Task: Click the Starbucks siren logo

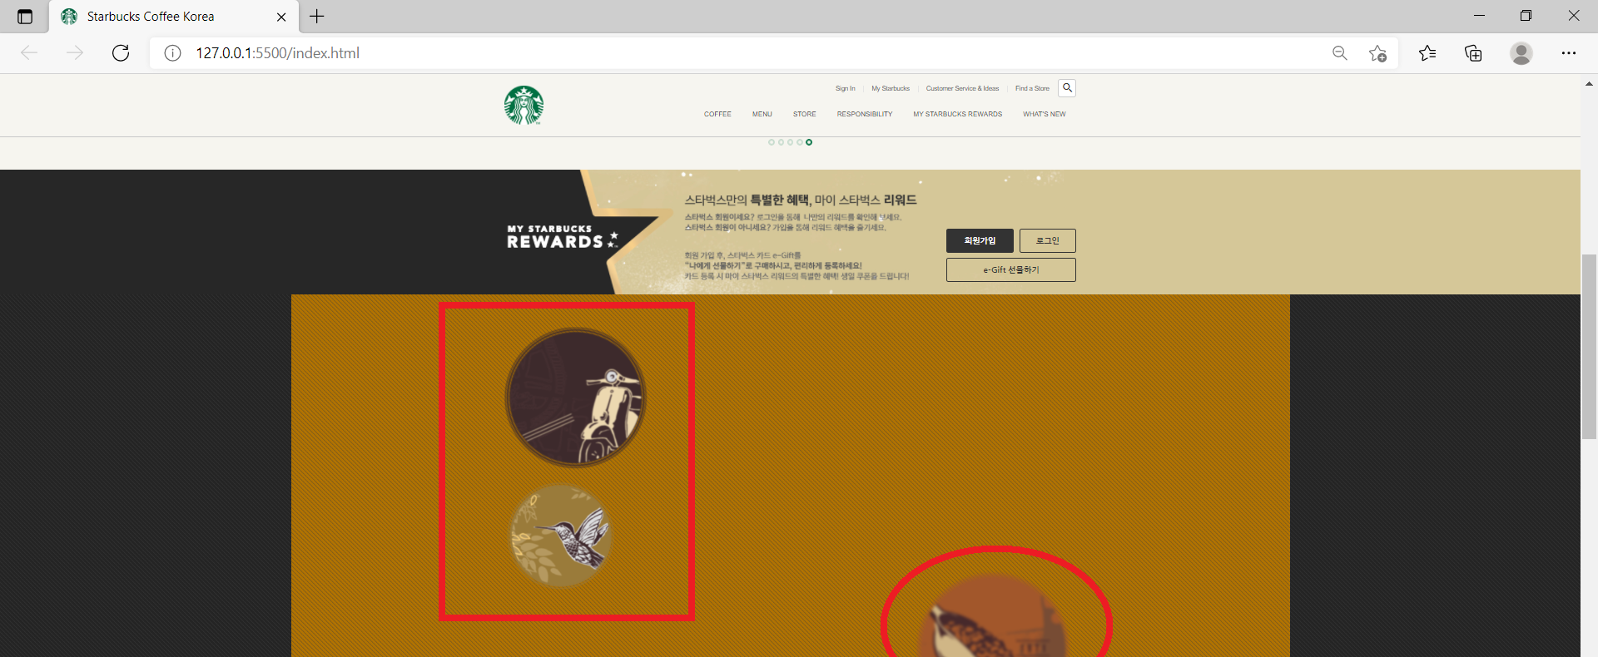Action: click(524, 106)
